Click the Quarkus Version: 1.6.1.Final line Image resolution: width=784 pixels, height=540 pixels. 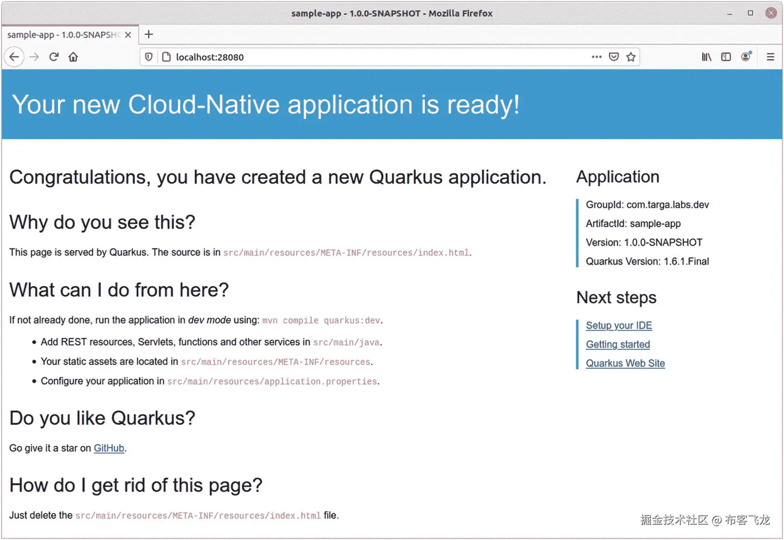click(647, 262)
